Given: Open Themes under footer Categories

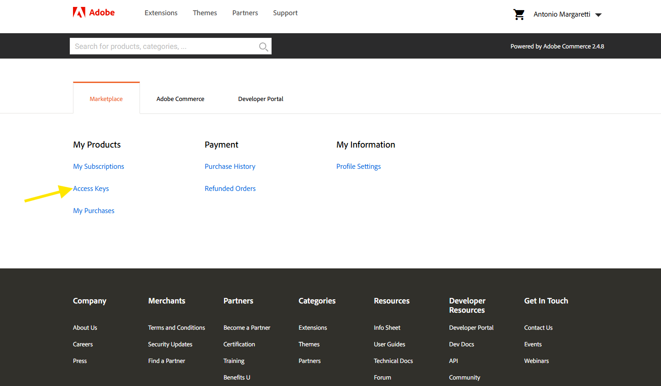Looking at the screenshot, I should pos(309,344).
